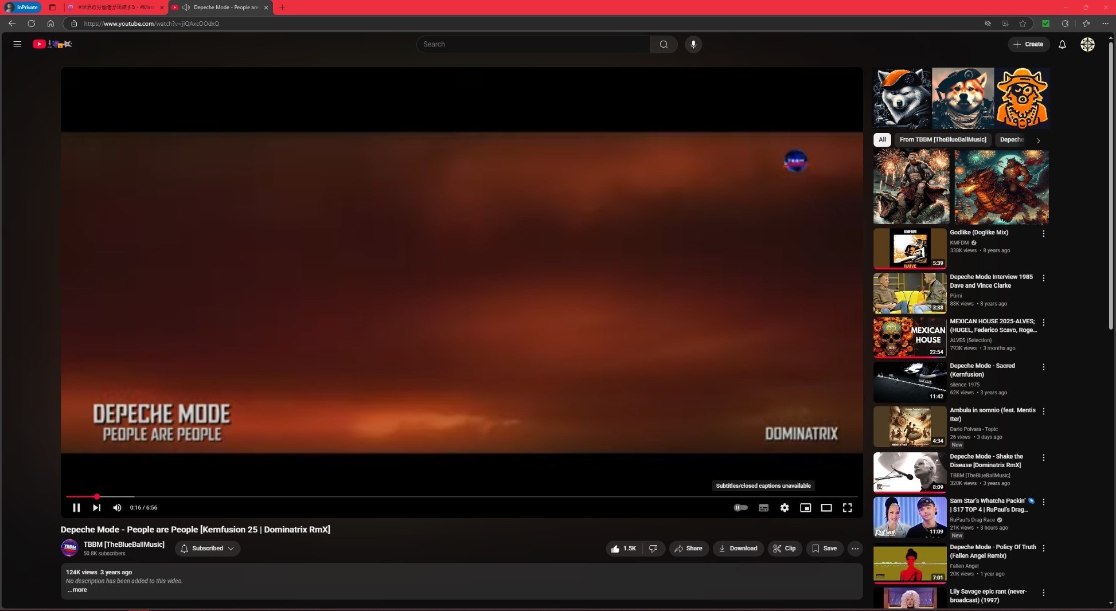This screenshot has width=1116, height=611.
Task: Go to the YouTube home logo
Action: (x=52, y=44)
